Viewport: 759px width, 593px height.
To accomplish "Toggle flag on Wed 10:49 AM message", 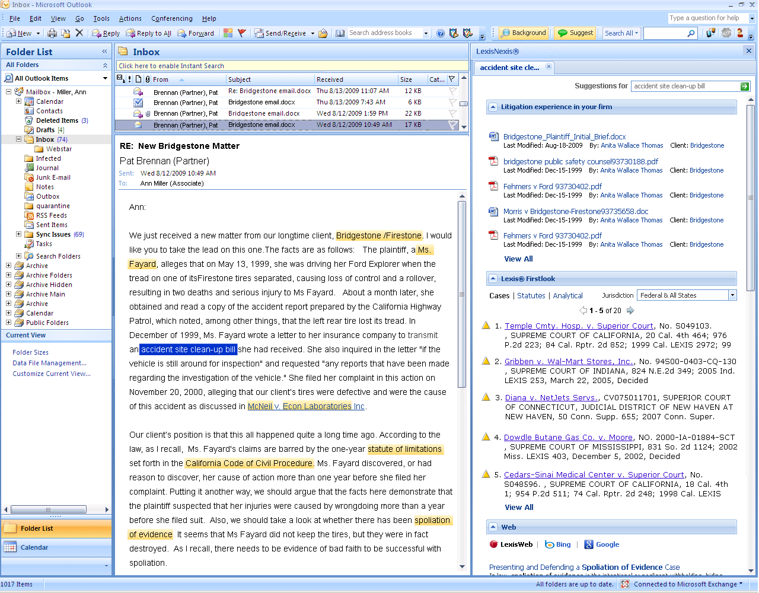I will (453, 125).
